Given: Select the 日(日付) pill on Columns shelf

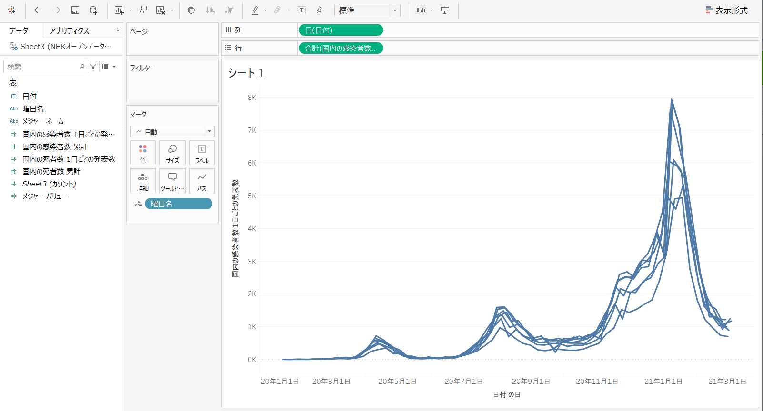Looking at the screenshot, I should 341,30.
